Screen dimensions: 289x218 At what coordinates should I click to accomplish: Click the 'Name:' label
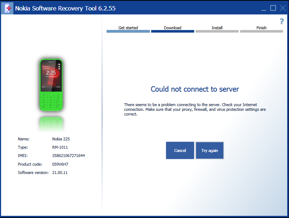(x=23, y=139)
